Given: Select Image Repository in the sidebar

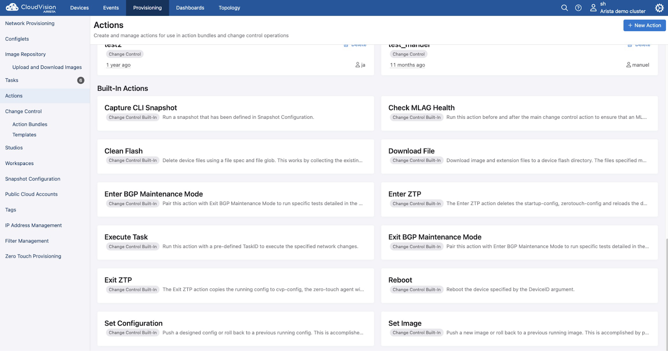Looking at the screenshot, I should point(25,54).
